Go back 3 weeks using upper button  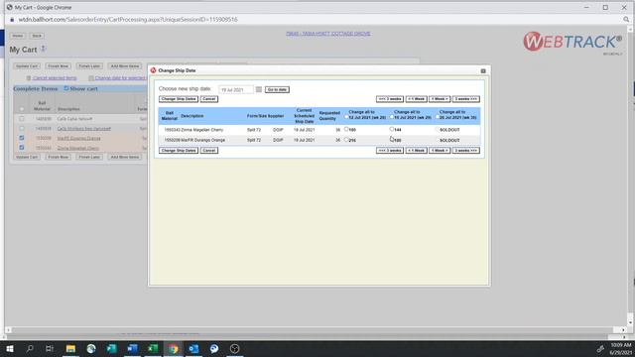click(390, 99)
